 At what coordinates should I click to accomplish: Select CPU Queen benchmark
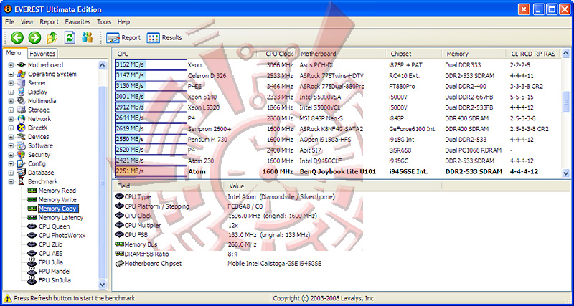54,226
